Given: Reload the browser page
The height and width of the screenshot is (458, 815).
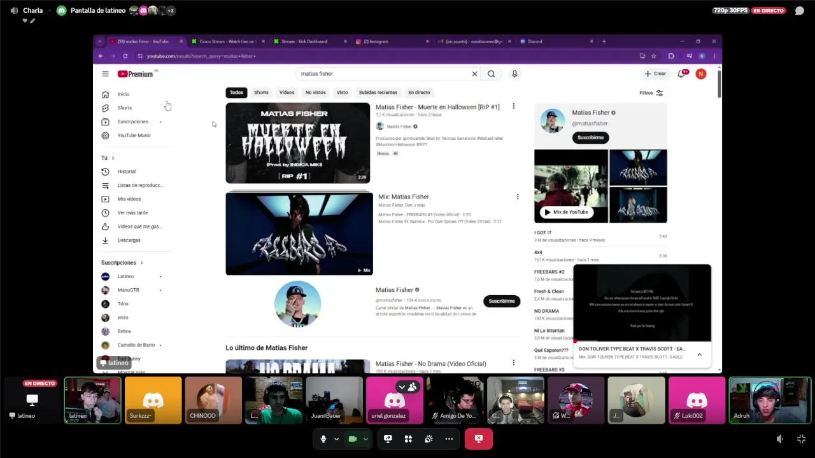Looking at the screenshot, I should click(125, 56).
